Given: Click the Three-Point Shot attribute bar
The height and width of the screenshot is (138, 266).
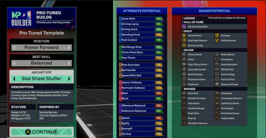Looking at the screenshot, I should (x=141, y=52).
